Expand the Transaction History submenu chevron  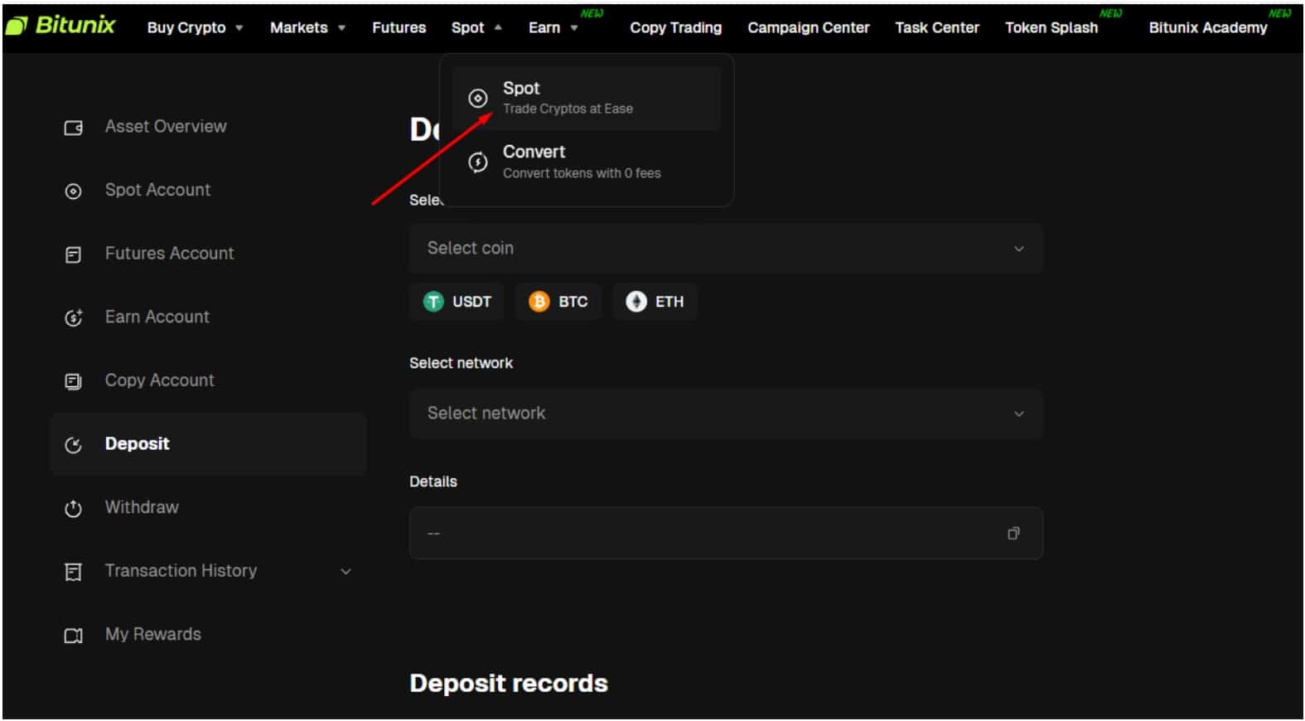point(346,572)
